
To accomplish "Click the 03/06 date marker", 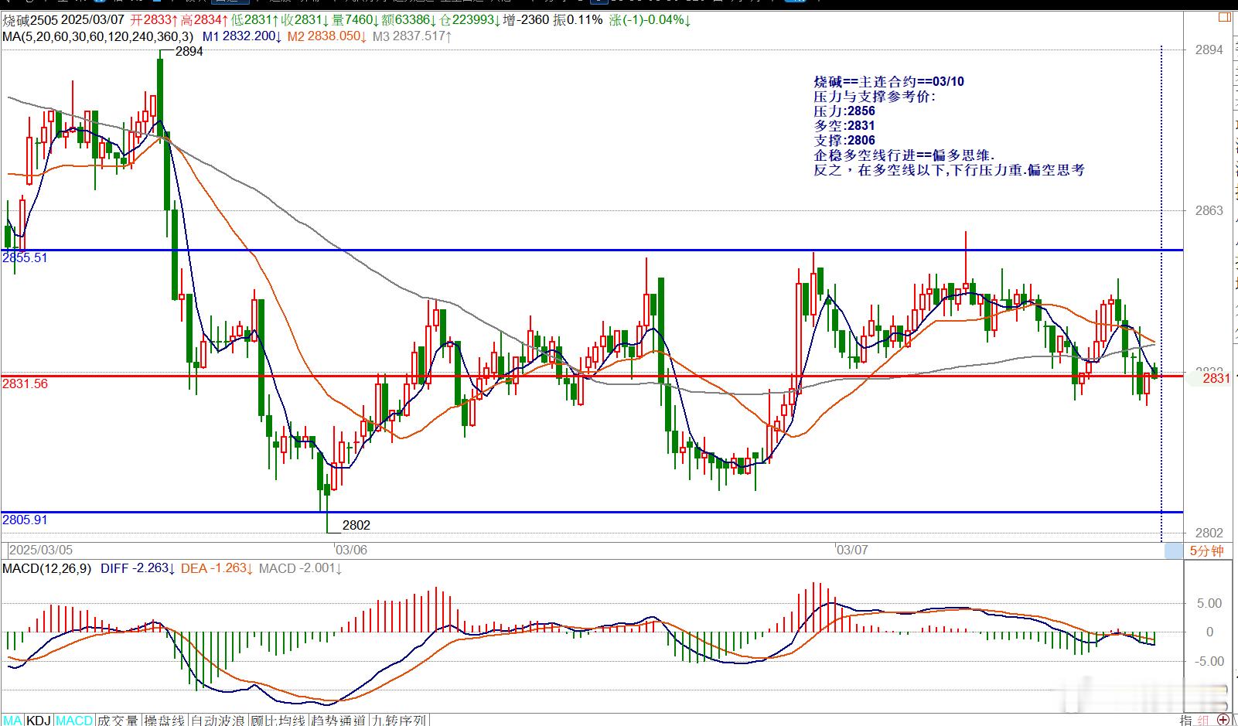I will [x=351, y=550].
